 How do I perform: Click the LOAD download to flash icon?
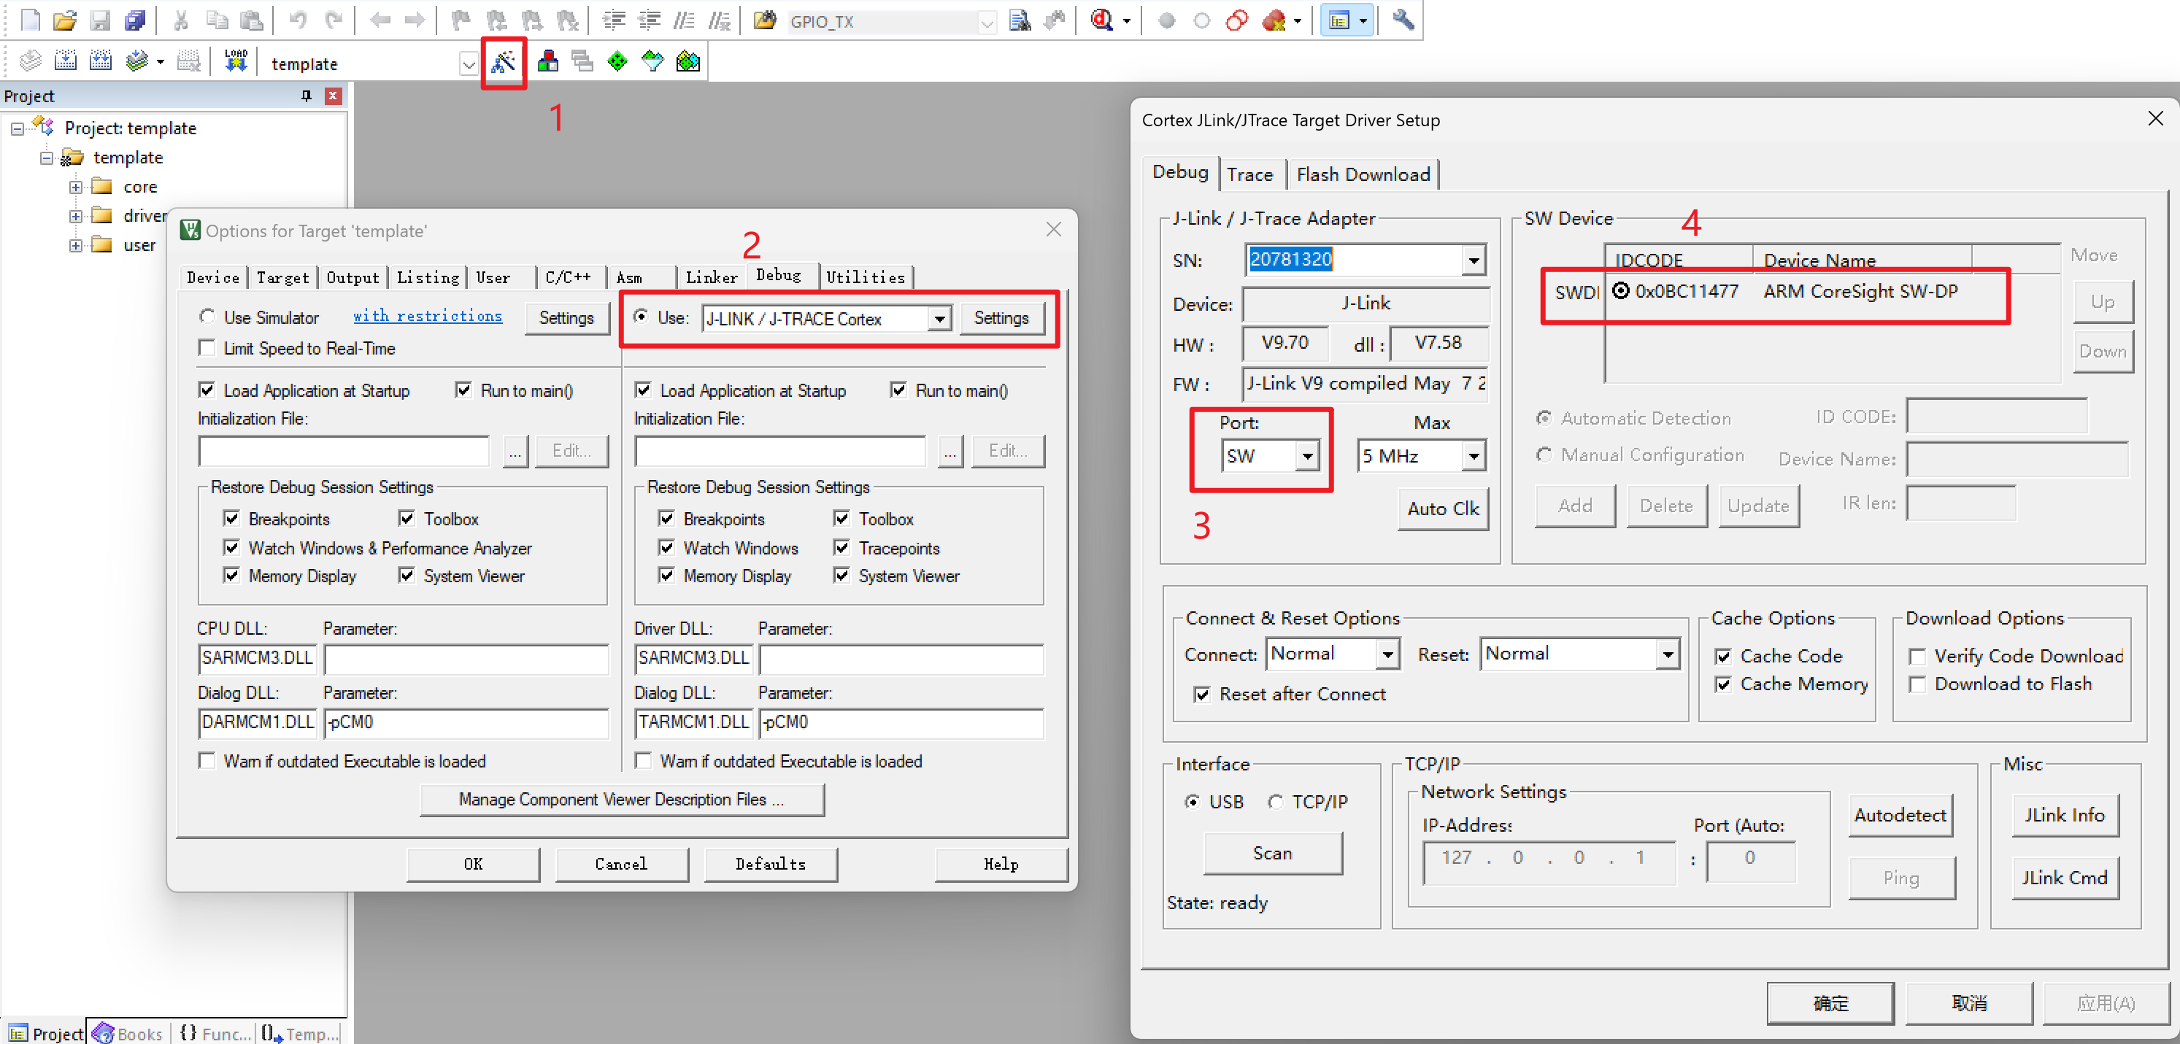[235, 62]
